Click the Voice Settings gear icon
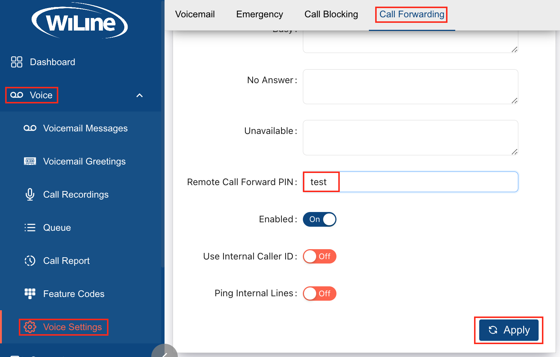The height and width of the screenshot is (357, 560). (30, 327)
